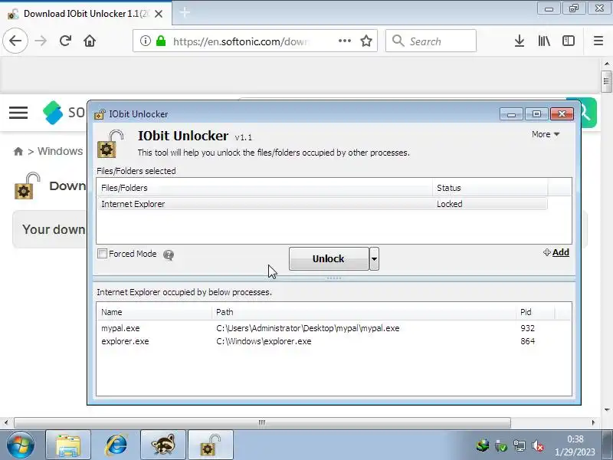Click the C:\Windows\explorer.exe path text

click(x=264, y=341)
